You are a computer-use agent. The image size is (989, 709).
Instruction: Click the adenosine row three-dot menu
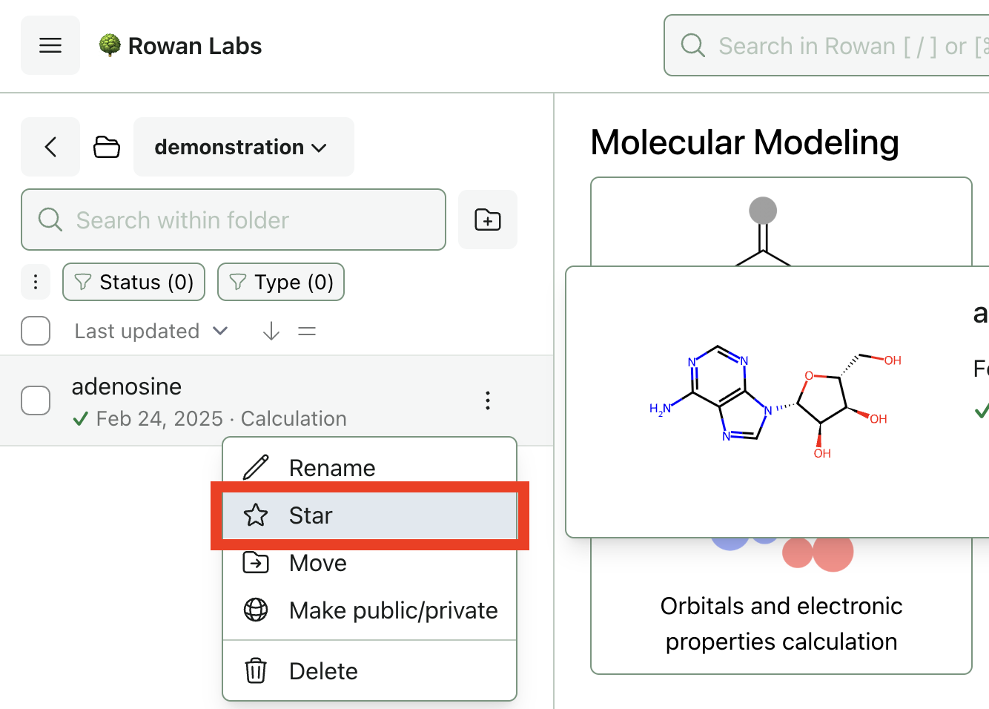[487, 400]
